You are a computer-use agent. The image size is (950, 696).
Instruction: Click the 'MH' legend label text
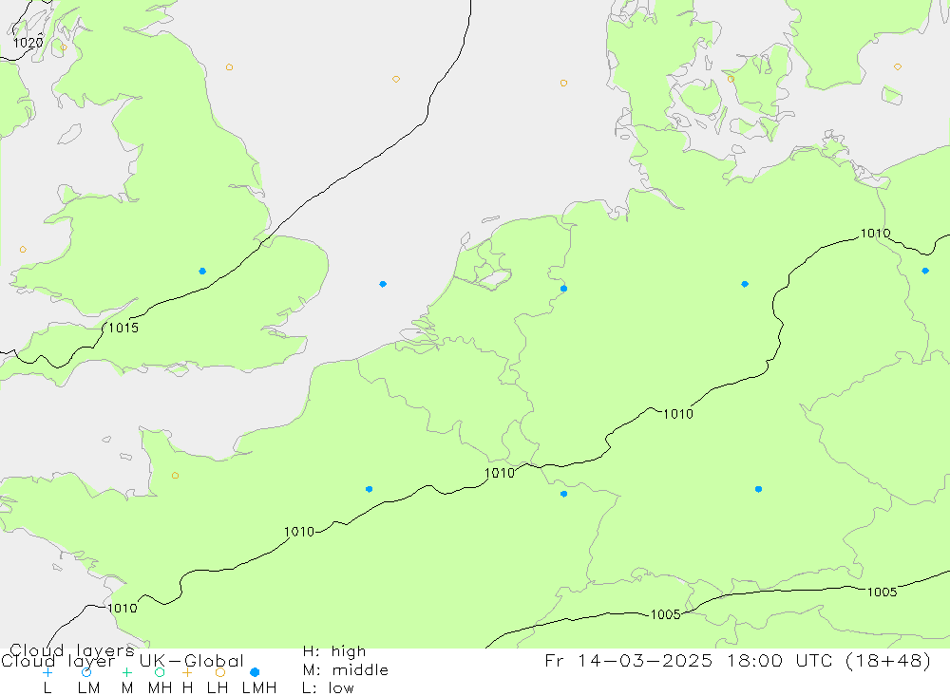tap(160, 688)
